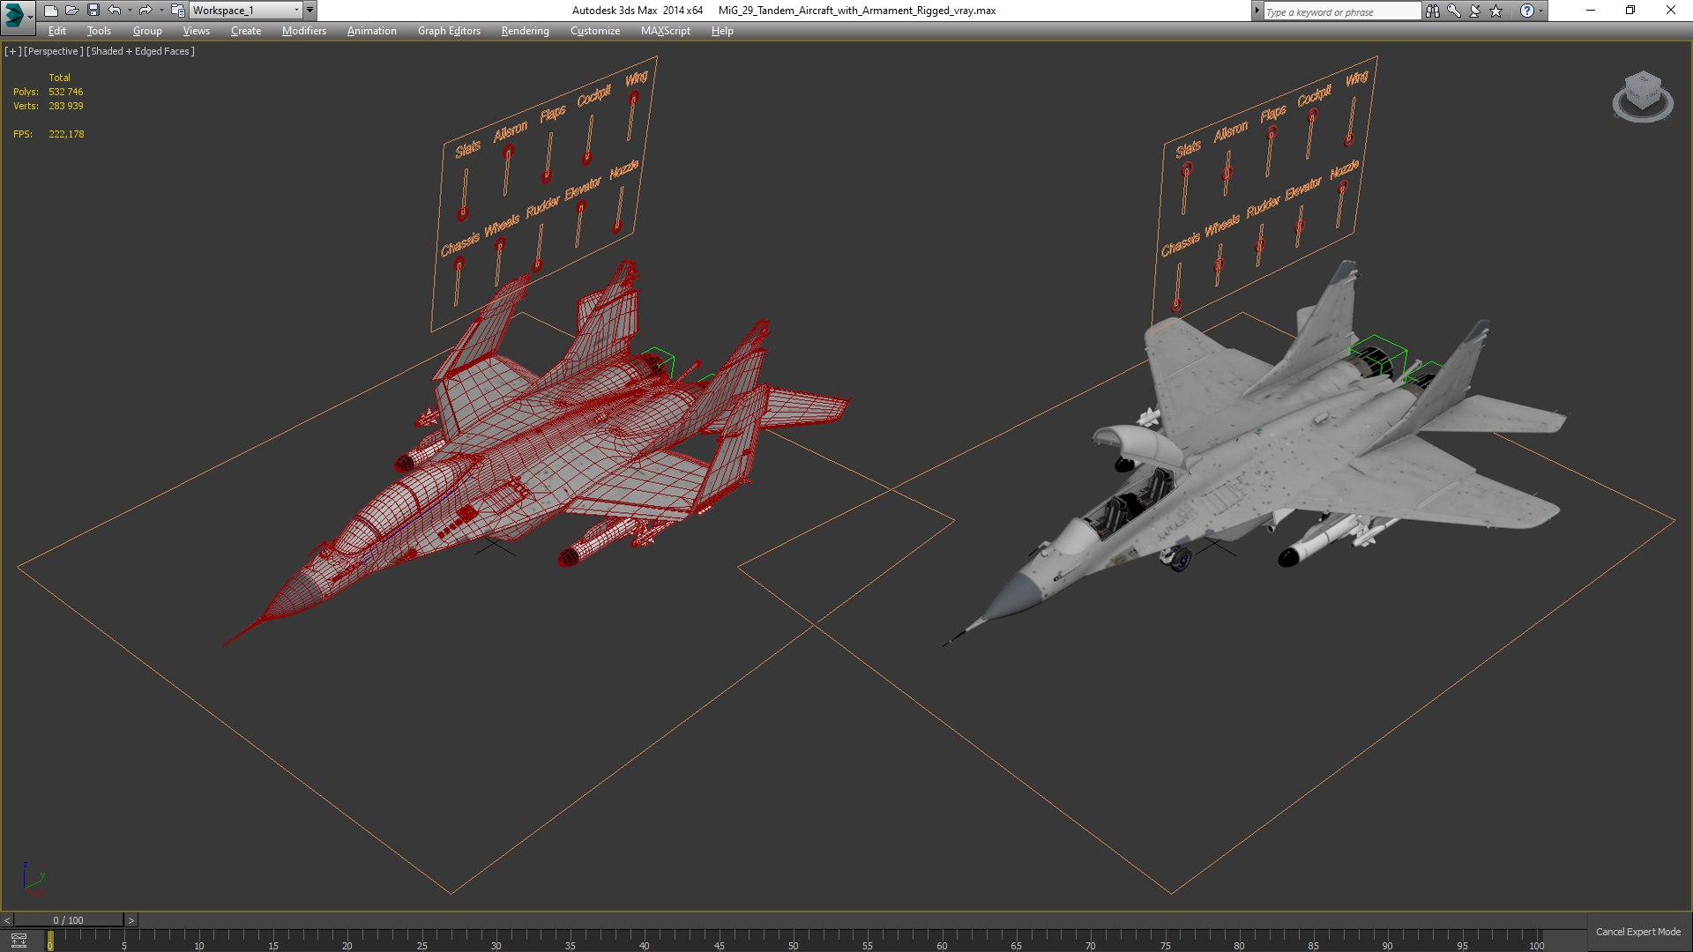Click the Open Mini Curve Editor icon
This screenshot has width=1693, height=952.
coord(19,941)
